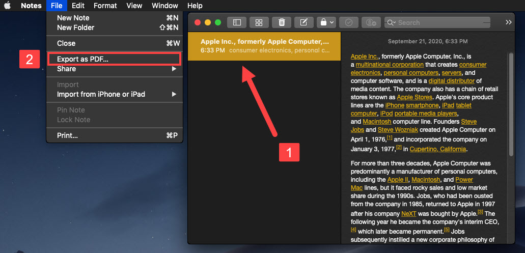The width and height of the screenshot is (525, 253).
Task: Follow the personal computers link
Action: point(411,73)
